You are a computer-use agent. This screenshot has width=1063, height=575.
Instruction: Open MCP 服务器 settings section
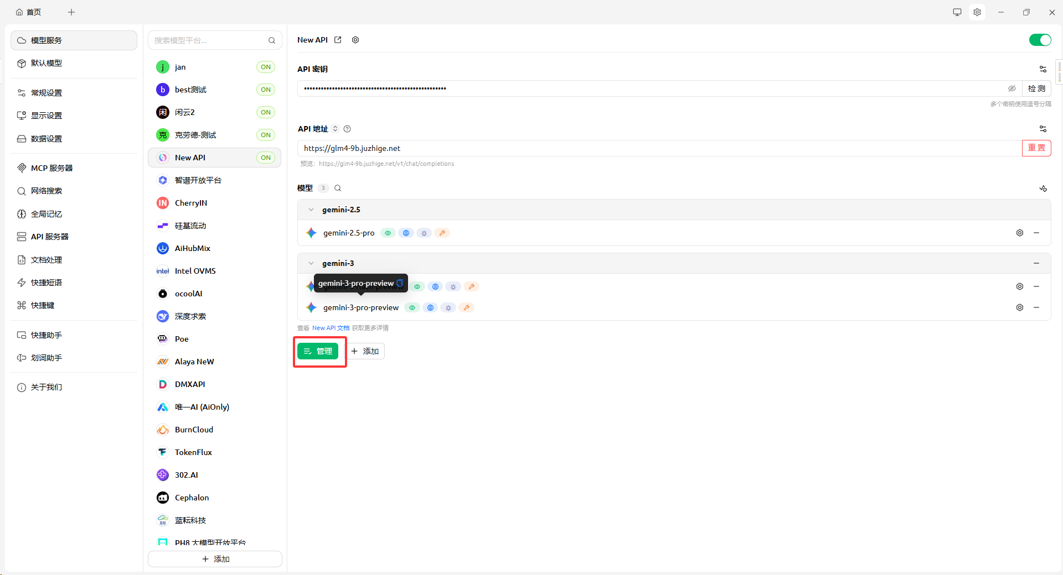51,168
